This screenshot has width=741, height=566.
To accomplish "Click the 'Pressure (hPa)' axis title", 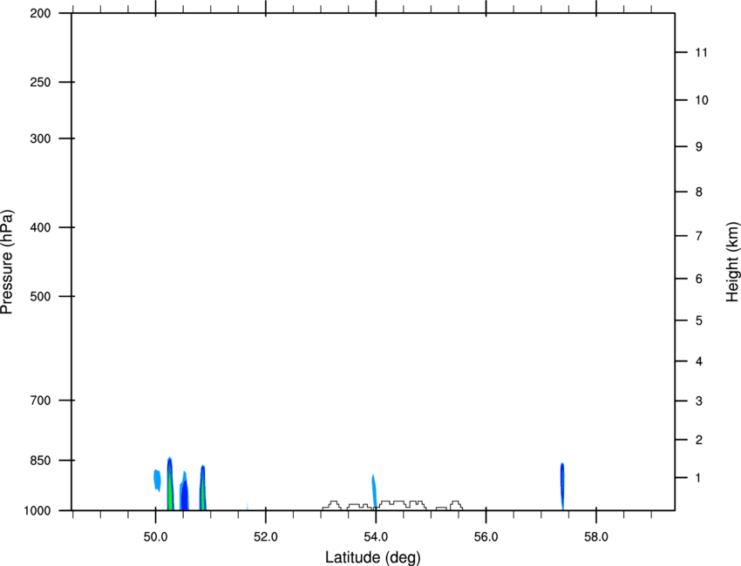I will pos(7,262).
